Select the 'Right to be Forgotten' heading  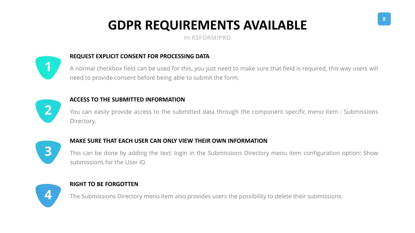tap(104, 184)
